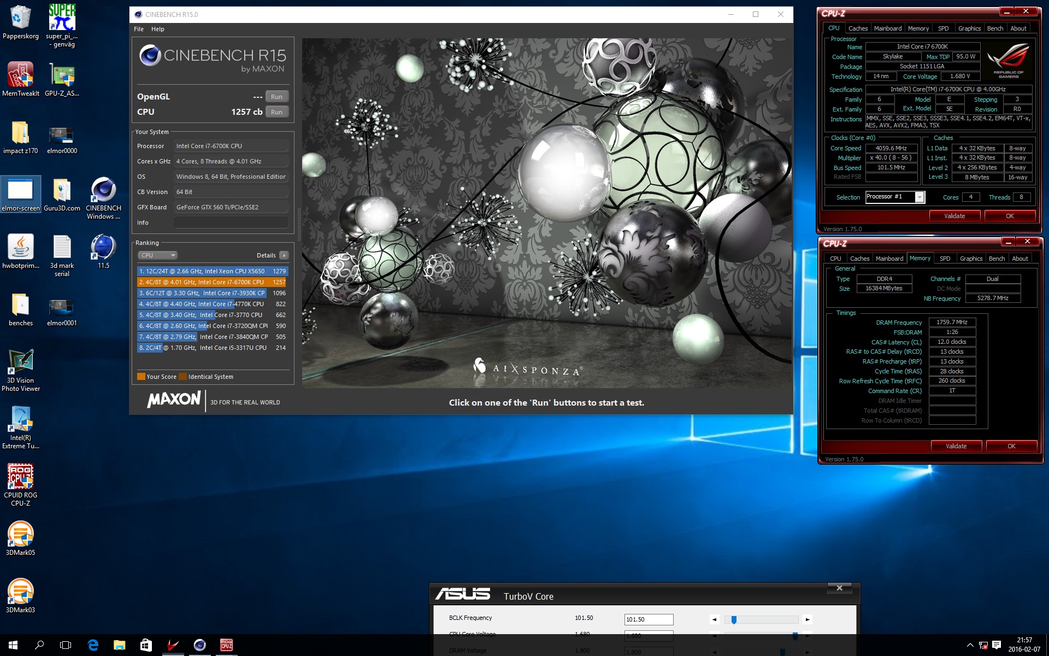Viewport: 1049px width, 656px height.
Task: Open SPD tab in upper CPU-Z
Action: [x=944, y=28]
